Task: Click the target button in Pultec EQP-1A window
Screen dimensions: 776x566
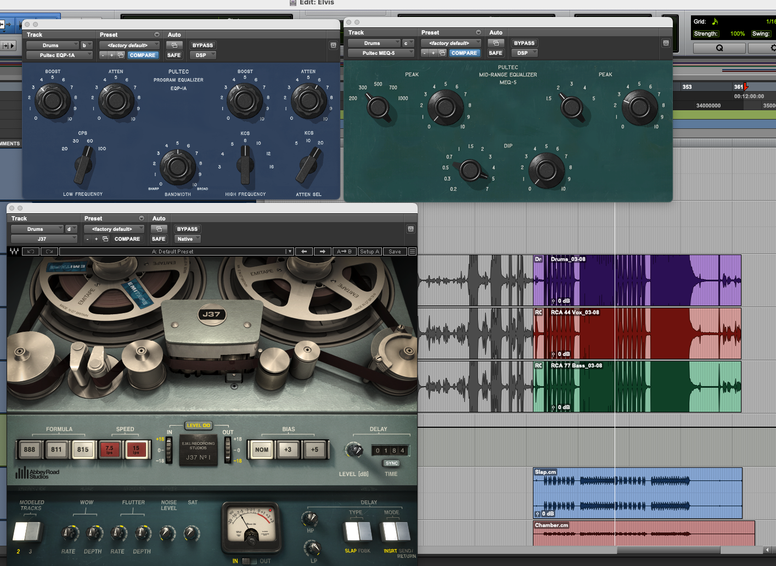Action: pyautogui.click(x=333, y=45)
